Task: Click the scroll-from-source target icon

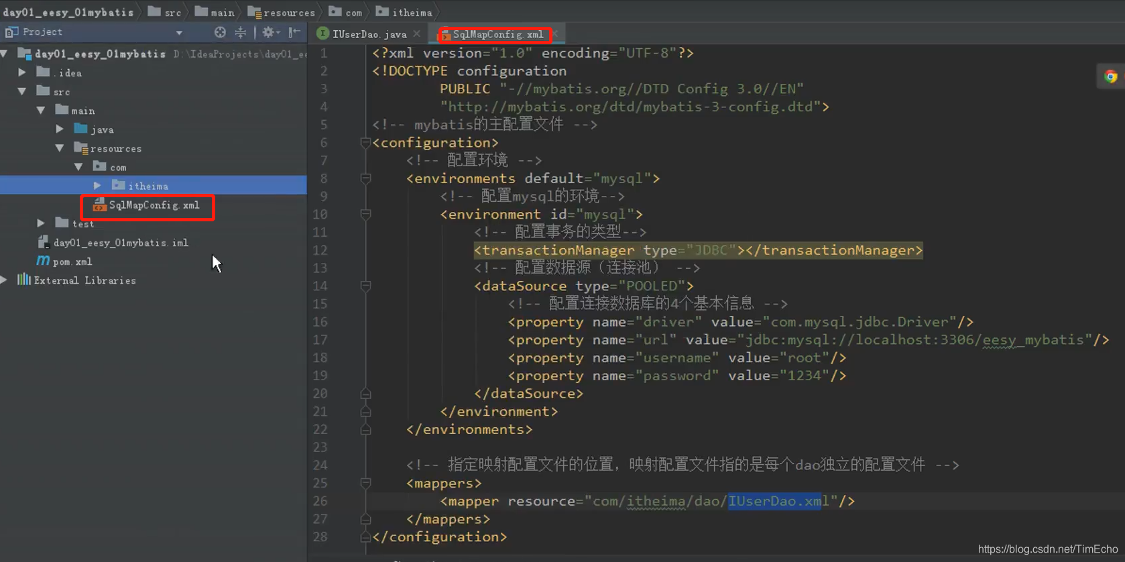Action: [x=220, y=32]
